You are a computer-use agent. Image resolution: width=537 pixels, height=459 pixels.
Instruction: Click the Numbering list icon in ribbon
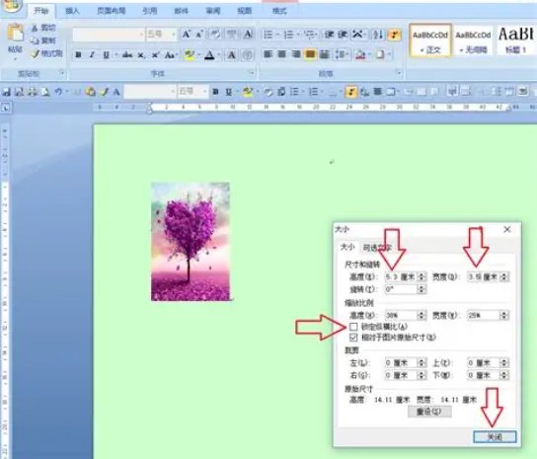point(288,35)
